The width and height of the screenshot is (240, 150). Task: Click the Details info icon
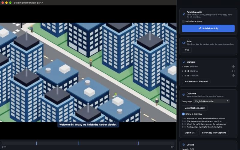coord(184,145)
